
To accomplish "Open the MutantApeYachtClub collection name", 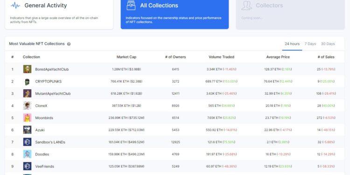I will [x=53, y=93].
